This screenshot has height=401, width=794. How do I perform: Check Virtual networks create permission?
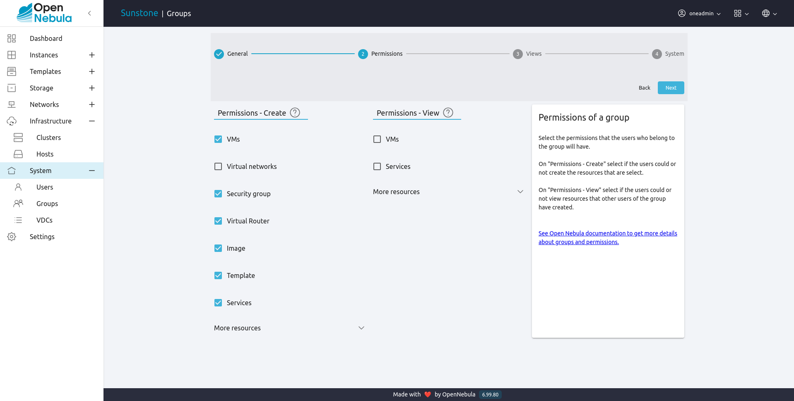[x=218, y=166]
